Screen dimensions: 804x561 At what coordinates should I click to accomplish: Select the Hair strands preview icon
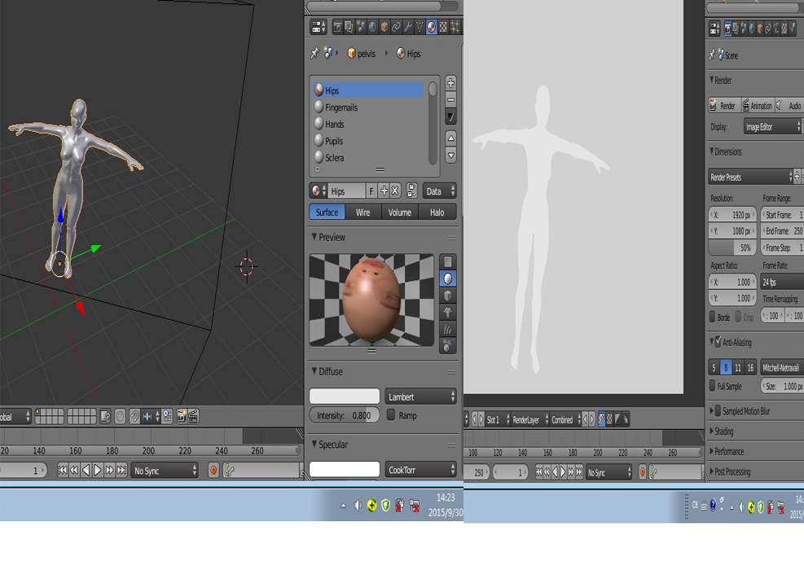447,329
